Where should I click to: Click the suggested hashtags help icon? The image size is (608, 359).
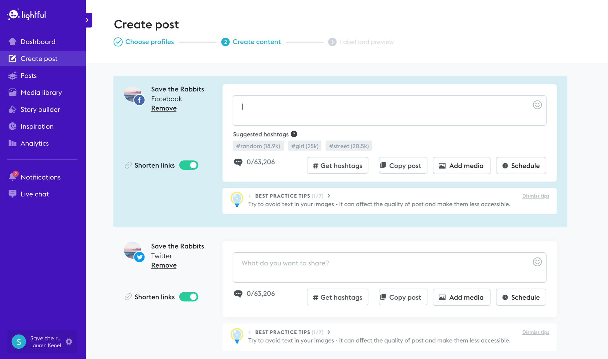[294, 134]
